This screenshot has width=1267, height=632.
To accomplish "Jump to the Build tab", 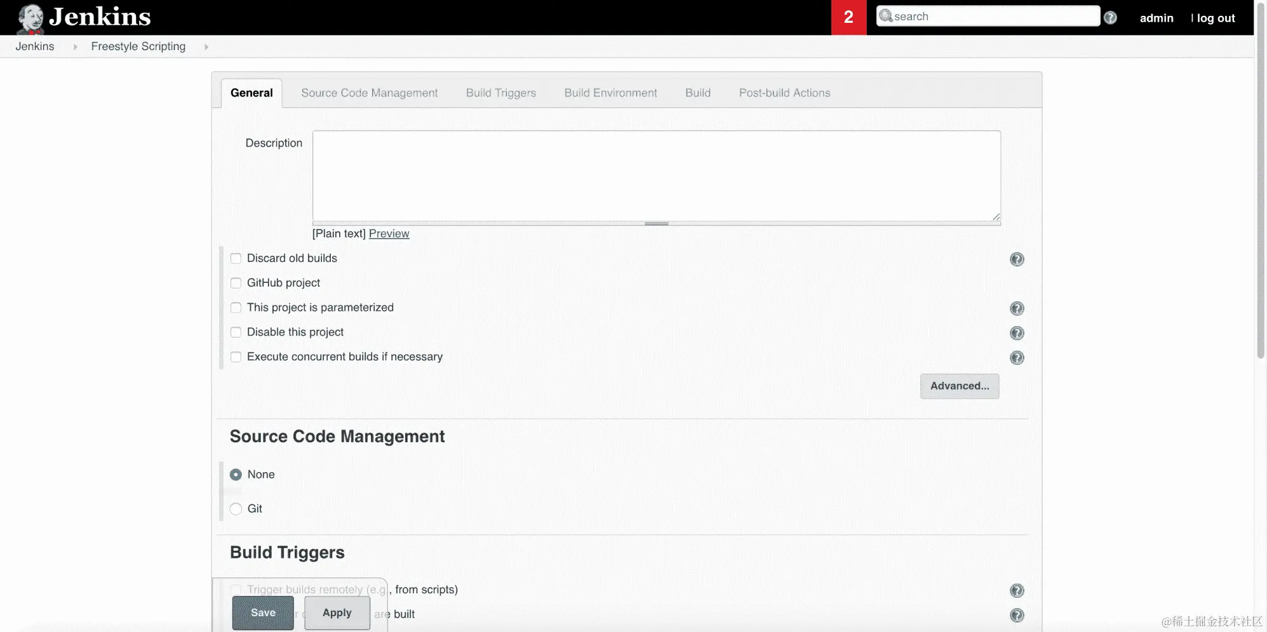I will pyautogui.click(x=697, y=93).
